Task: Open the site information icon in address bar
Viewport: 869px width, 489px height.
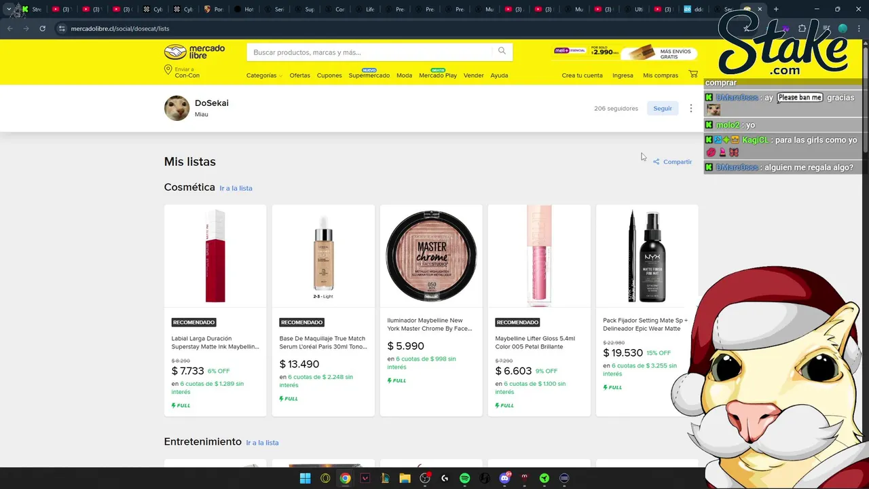Action: (x=62, y=29)
